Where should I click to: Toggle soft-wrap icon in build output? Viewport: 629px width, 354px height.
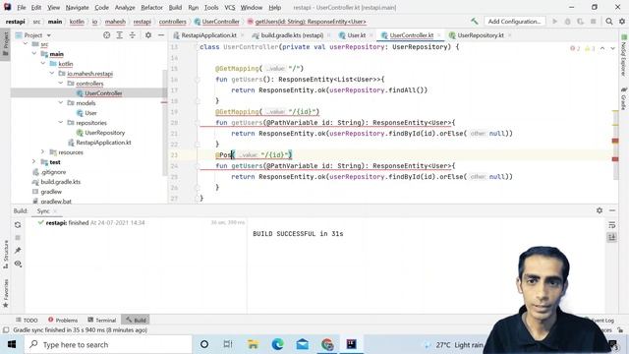tap(611, 225)
